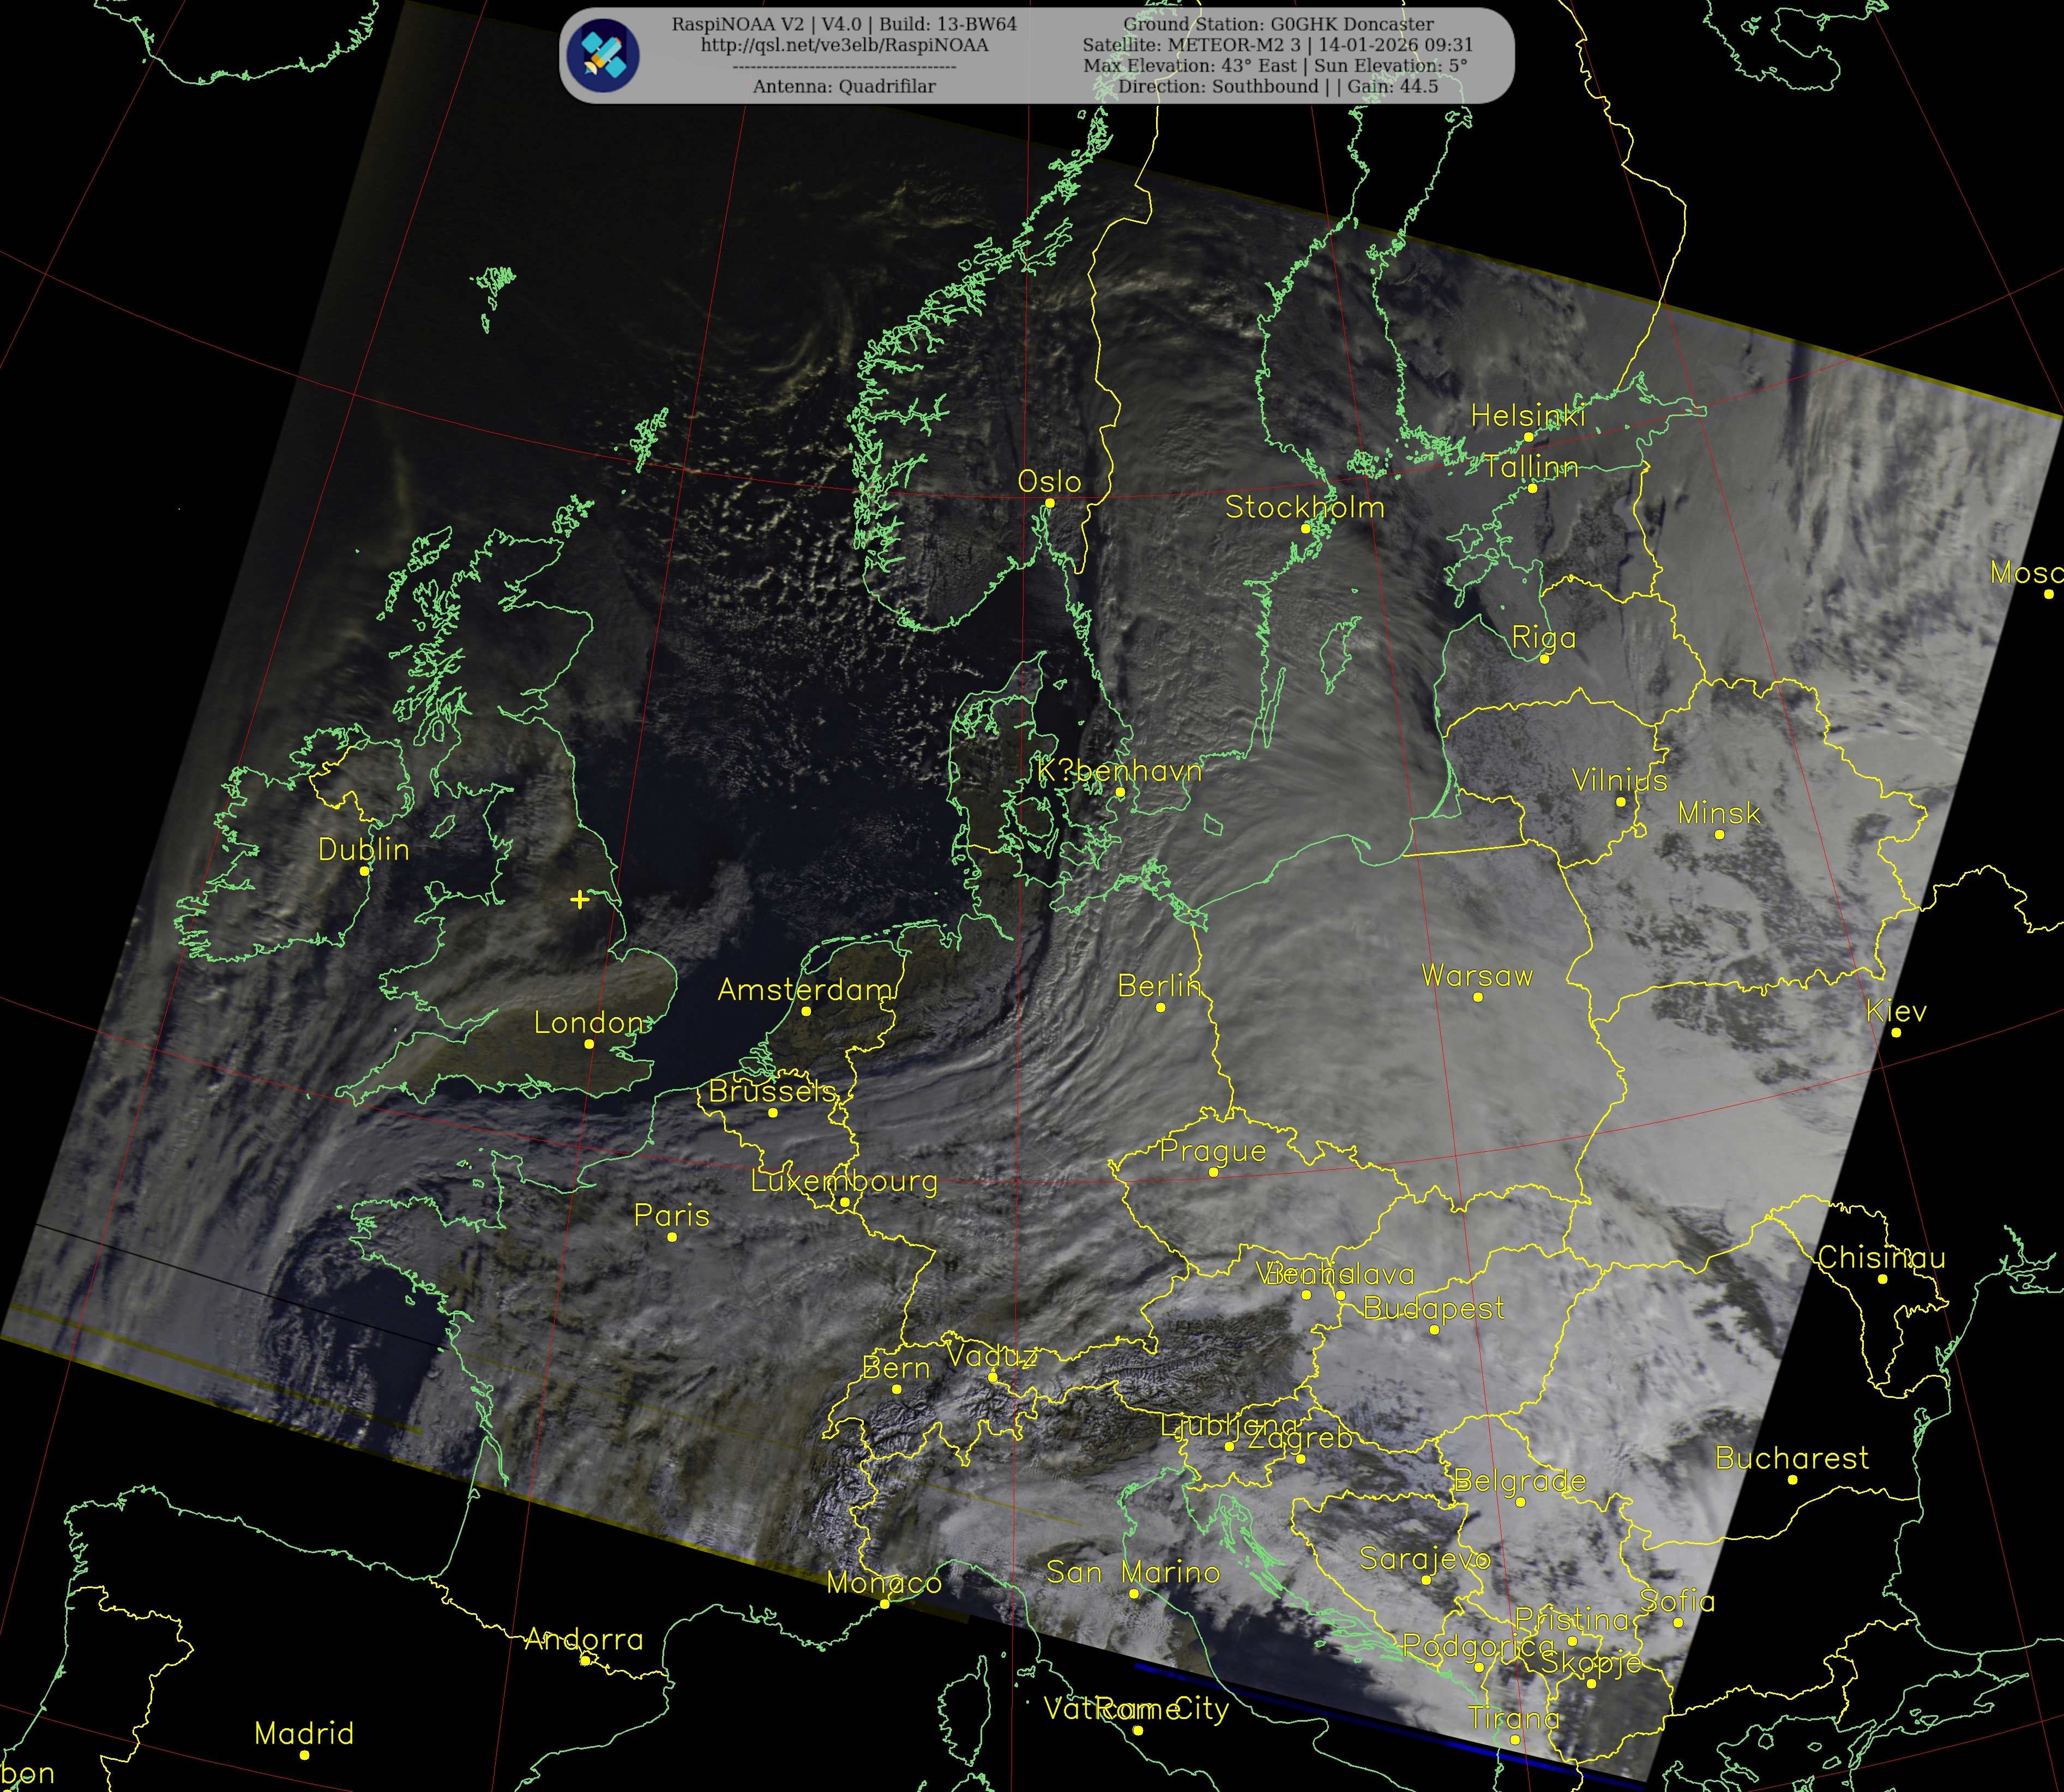The height and width of the screenshot is (1792, 2064).
Task: Click the Antenna Quadrifilar text
Action: point(844,87)
